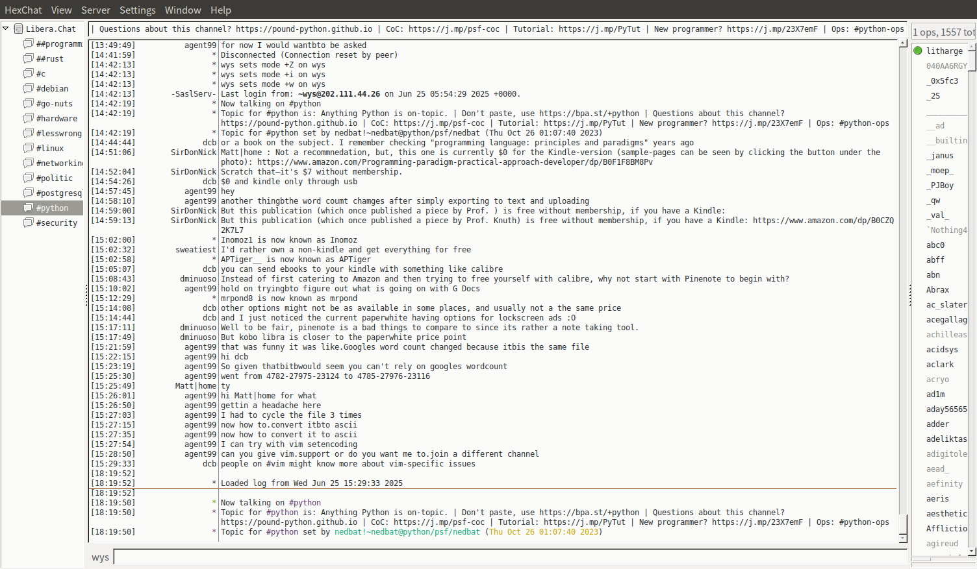Select user agireud in the user list
The width and height of the screenshot is (977, 569).
tap(943, 543)
